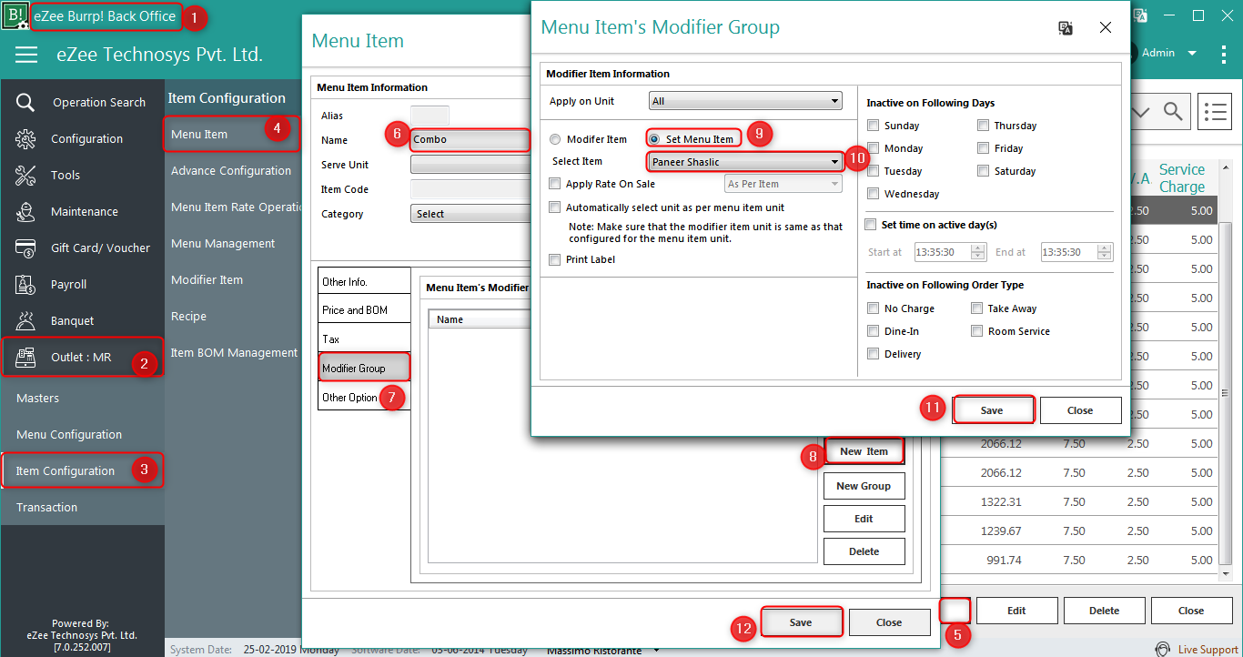Click the Maintenance technician icon
The height and width of the screenshot is (657, 1243).
pyautogui.click(x=25, y=211)
